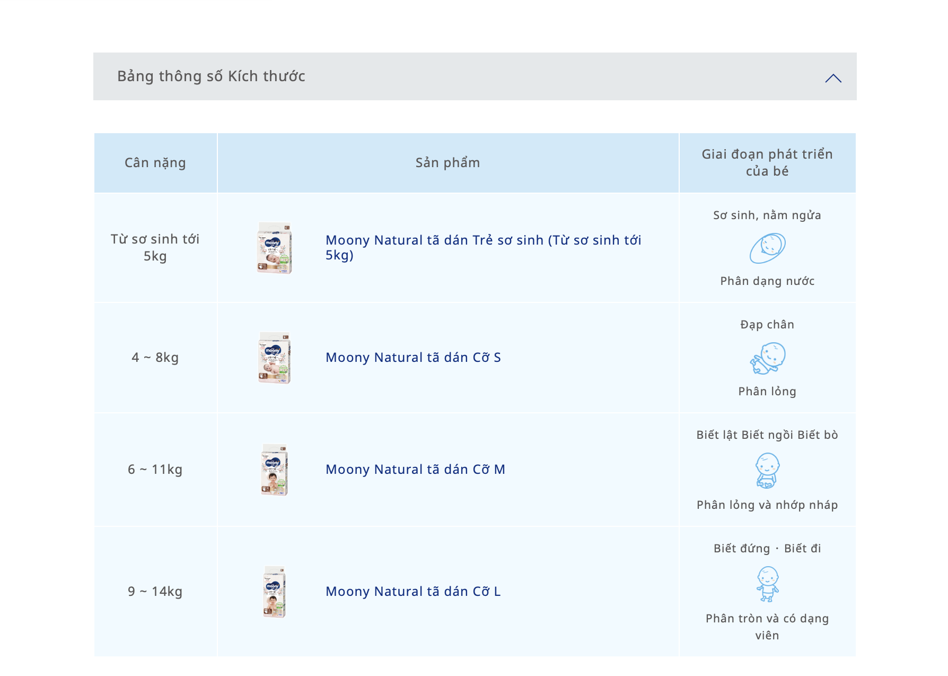Image resolution: width=948 pixels, height=676 pixels.
Task: Click the 'Sản phẩm' column header
Action: click(447, 163)
